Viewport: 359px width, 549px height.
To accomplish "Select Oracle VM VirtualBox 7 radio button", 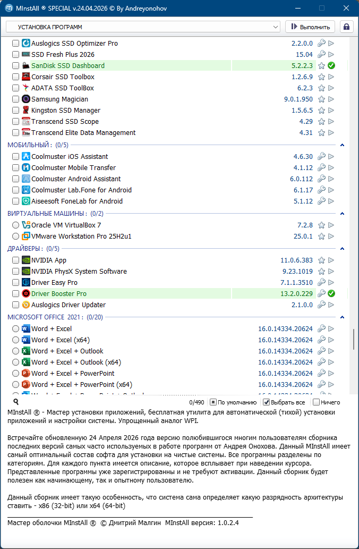I will point(16,225).
